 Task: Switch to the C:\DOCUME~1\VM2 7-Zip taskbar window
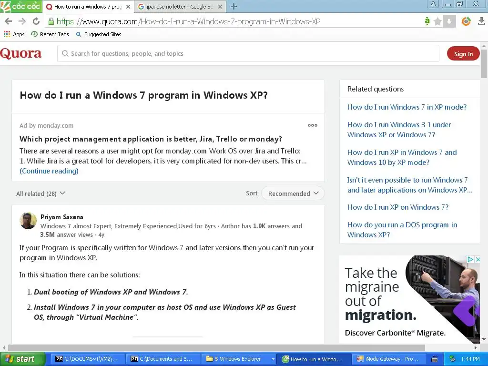[87, 359]
